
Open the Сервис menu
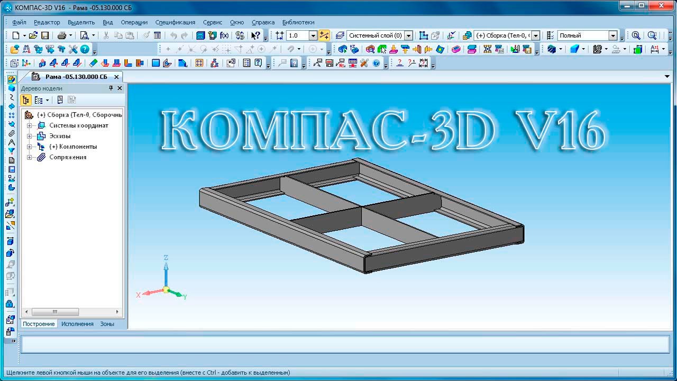(213, 22)
